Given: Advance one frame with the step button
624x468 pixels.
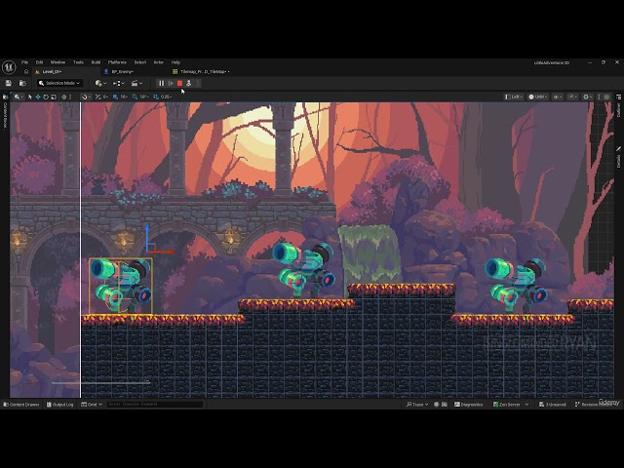Looking at the screenshot, I should pos(171,83).
